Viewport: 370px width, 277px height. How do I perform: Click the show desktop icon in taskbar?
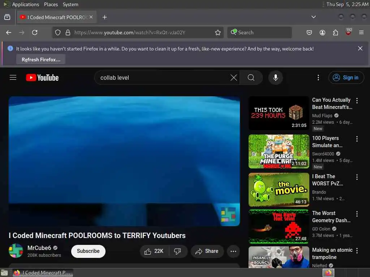click(4, 273)
